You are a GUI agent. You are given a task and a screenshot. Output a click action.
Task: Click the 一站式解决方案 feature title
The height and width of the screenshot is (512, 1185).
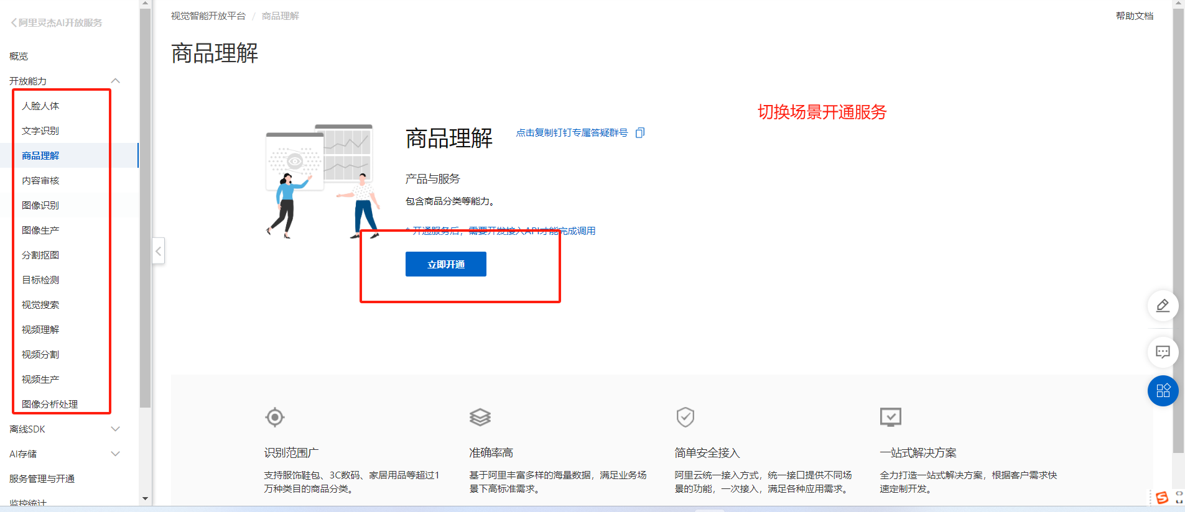click(x=918, y=453)
